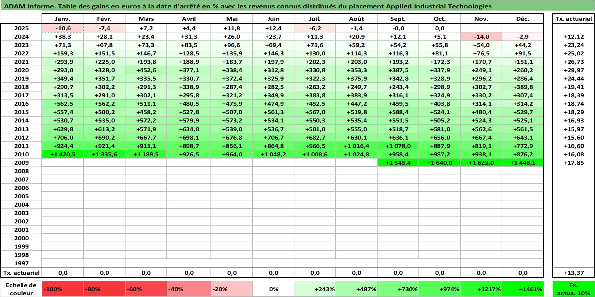This screenshot has height=297, width=595.
Task: Select the +243% pale green swatch
Action: tap(315, 289)
